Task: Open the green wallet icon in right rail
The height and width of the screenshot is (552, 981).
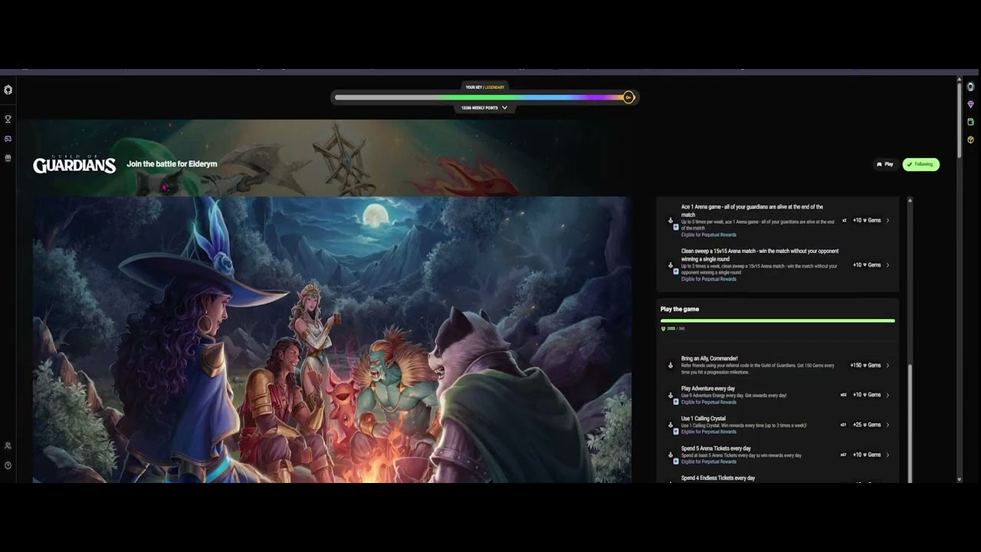Action: pos(970,122)
